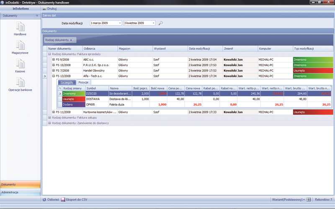Click the Alfa - Tech s.c. cell

pos(100,76)
